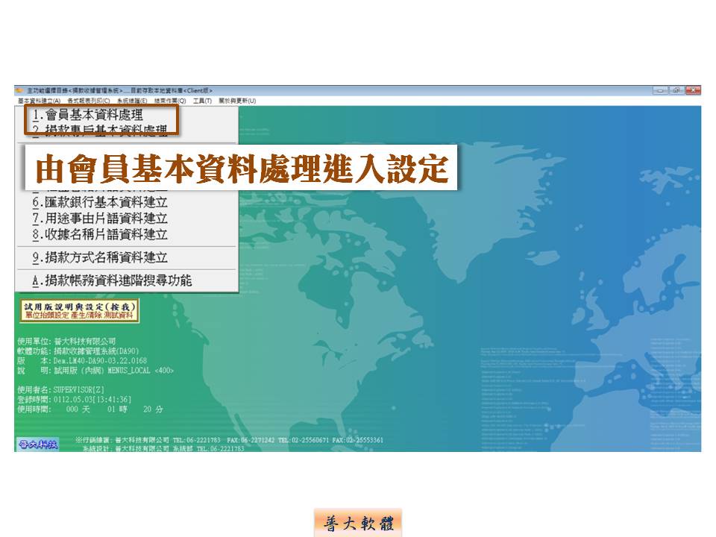Click the 普大軟體 logo button below window
This screenshot has height=537, width=716.
click(358, 523)
